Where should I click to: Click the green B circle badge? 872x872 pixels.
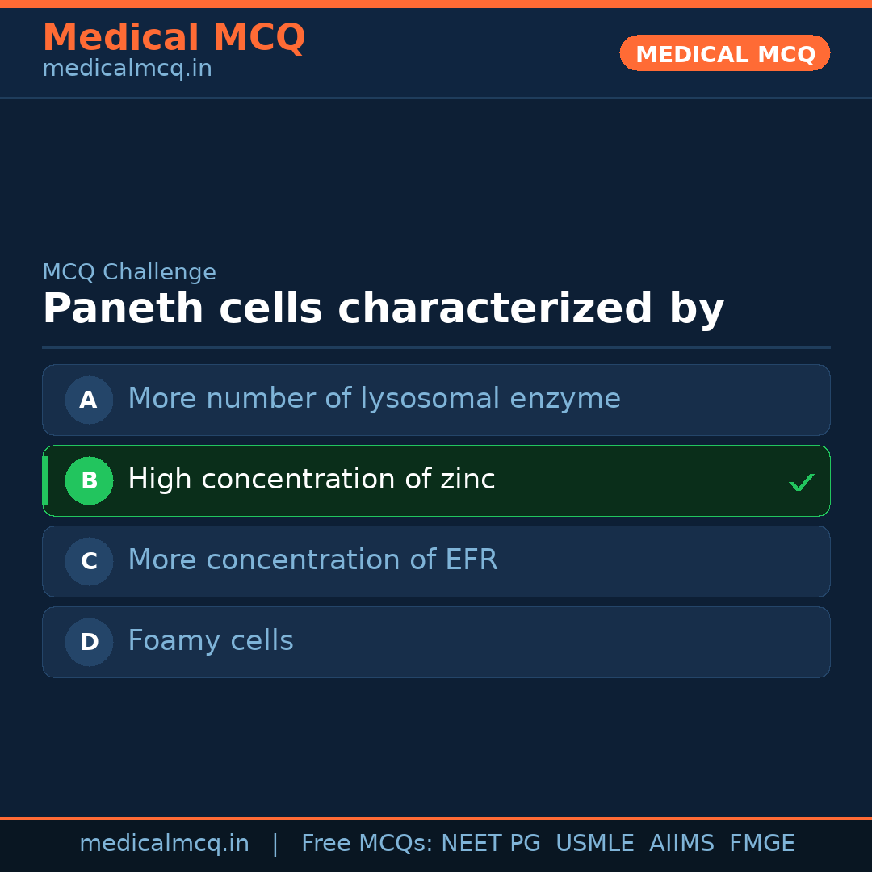[x=89, y=480]
